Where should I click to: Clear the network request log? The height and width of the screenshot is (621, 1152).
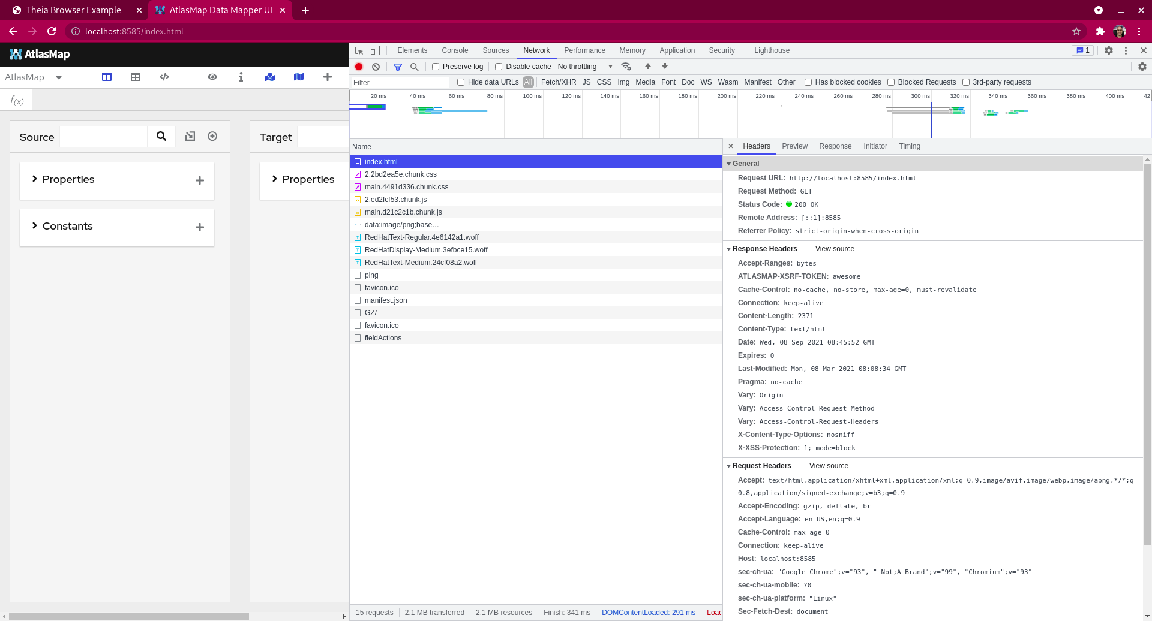click(x=376, y=67)
